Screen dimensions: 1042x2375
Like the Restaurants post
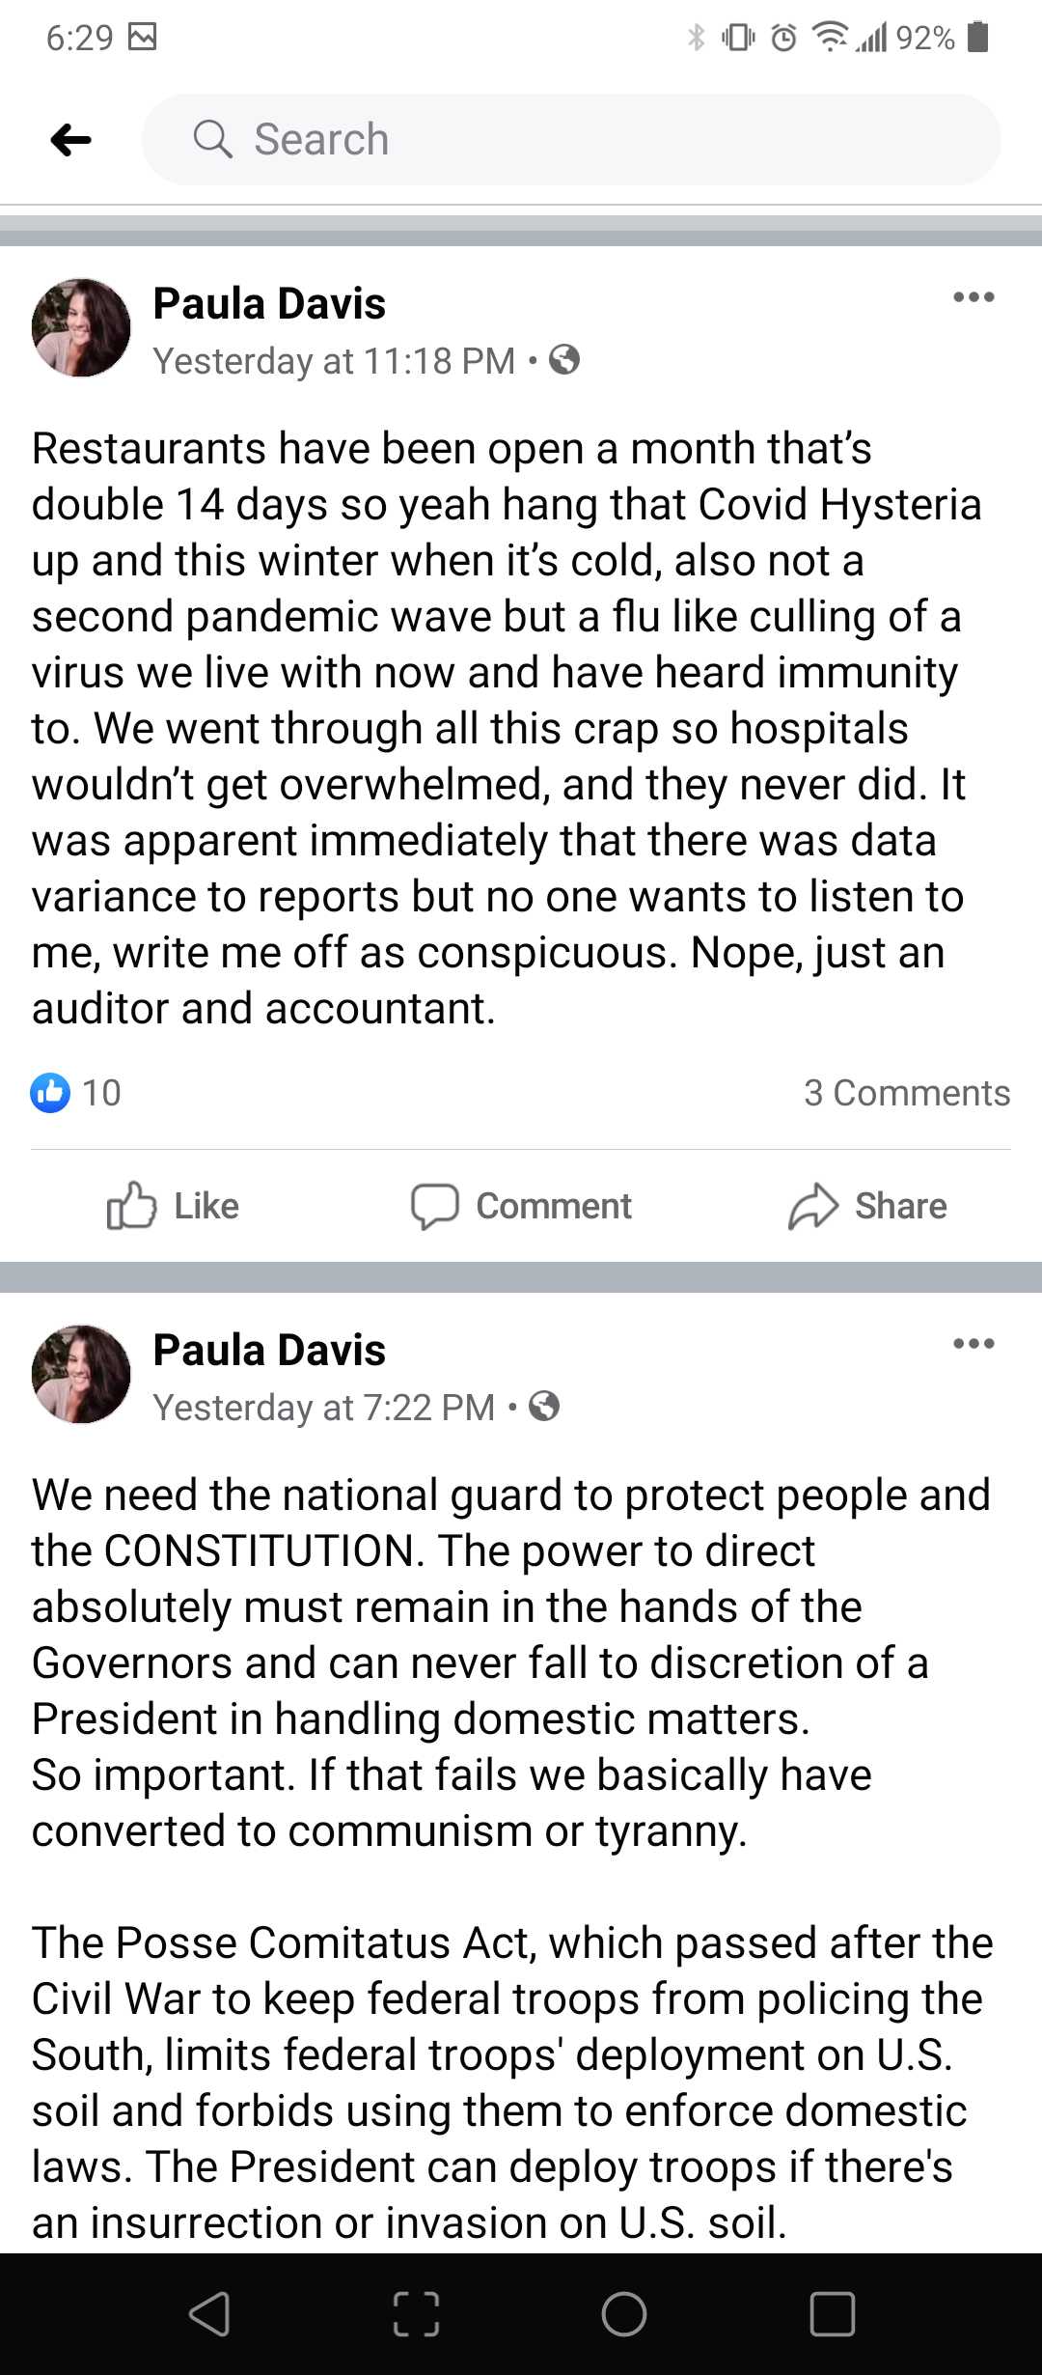point(174,1206)
